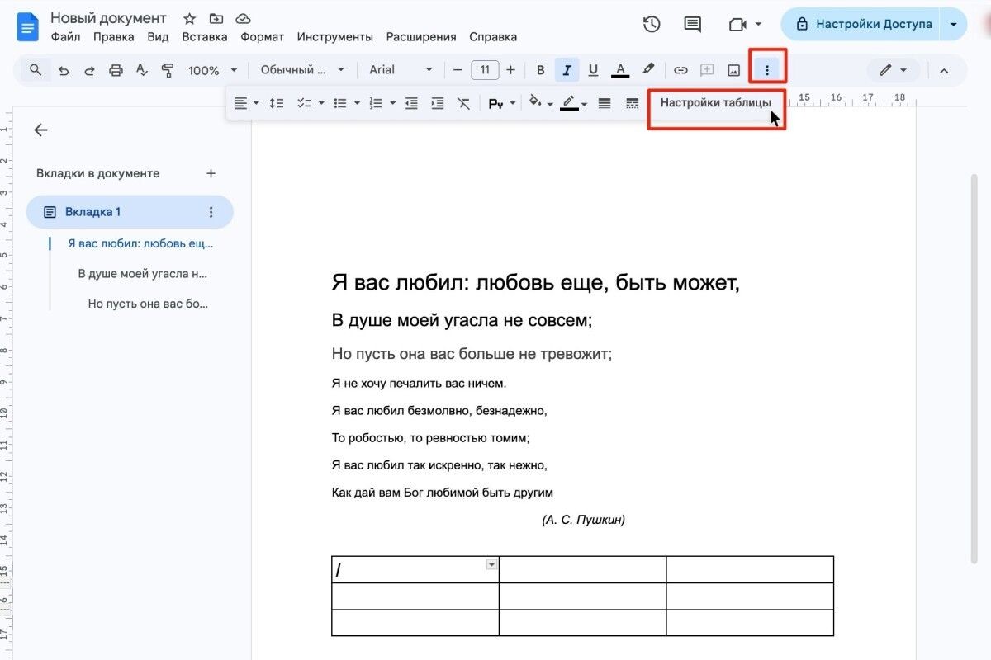Open the Arial font dropdown
The image size is (991, 660).
point(401,70)
